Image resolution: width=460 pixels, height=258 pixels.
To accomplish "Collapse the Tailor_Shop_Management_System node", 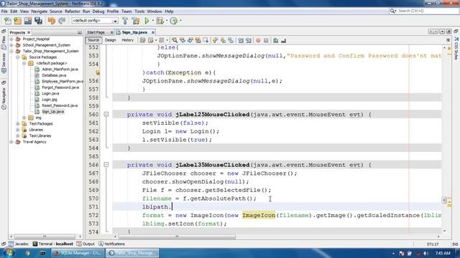I will pyautogui.click(x=11, y=51).
